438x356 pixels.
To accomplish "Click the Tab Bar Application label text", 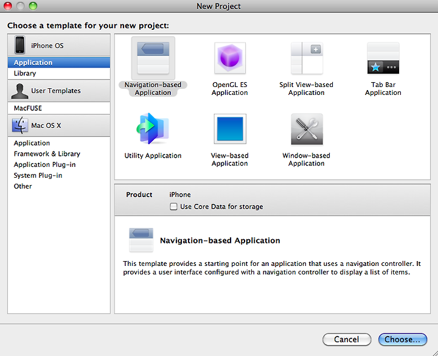I will 383,89.
